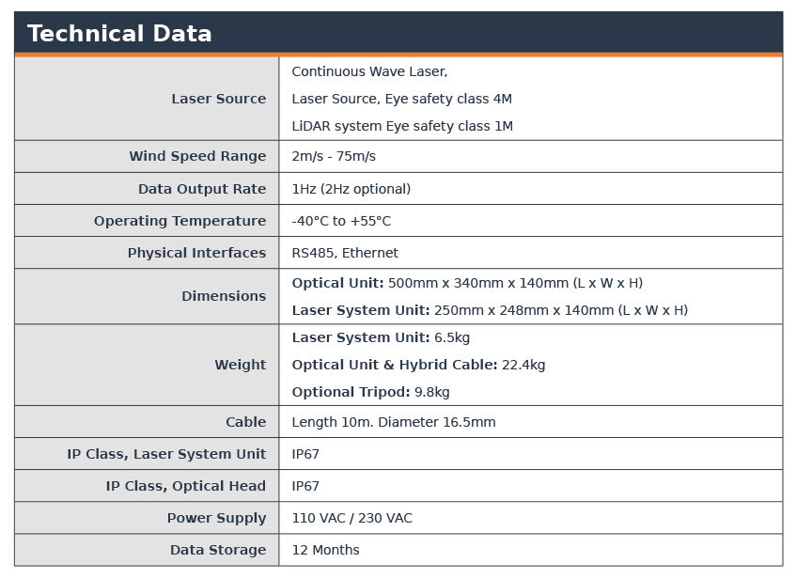Click the 1Hz (2Hz optional) value

tap(351, 189)
